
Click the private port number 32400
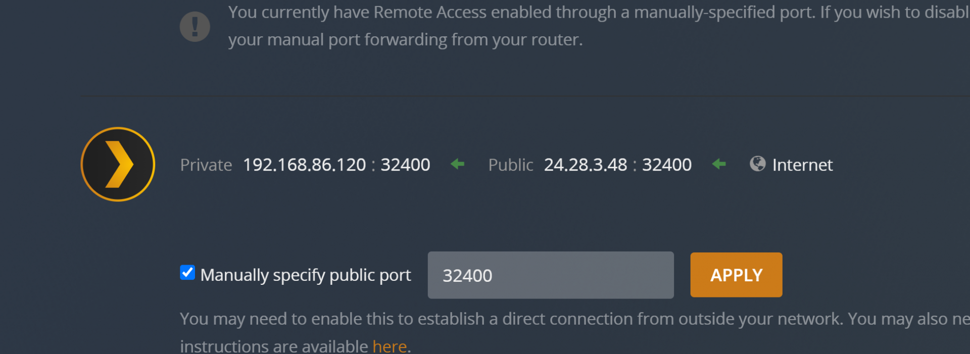point(405,165)
